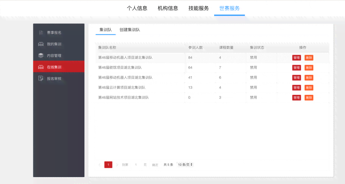Click the 赛事报名 sidebar icon

(41, 33)
